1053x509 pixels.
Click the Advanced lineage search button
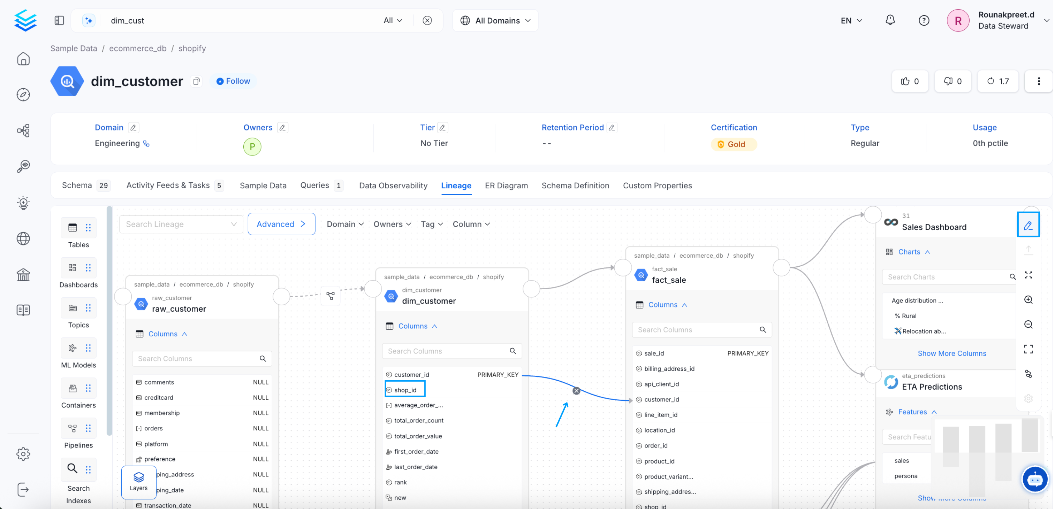click(281, 224)
